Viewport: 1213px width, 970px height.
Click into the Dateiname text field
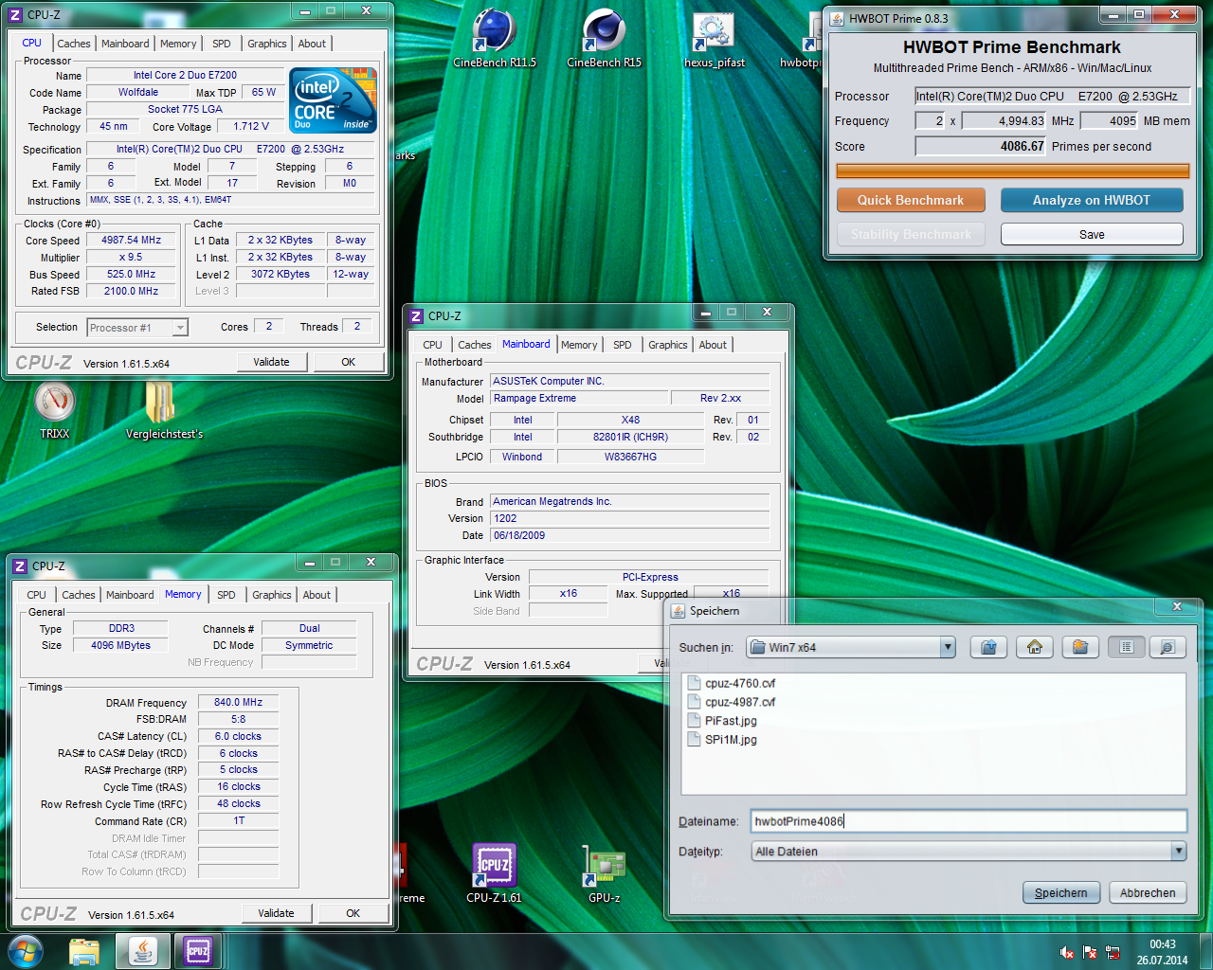click(969, 821)
